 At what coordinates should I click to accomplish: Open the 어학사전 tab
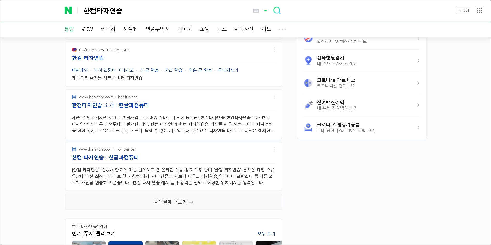(x=244, y=29)
